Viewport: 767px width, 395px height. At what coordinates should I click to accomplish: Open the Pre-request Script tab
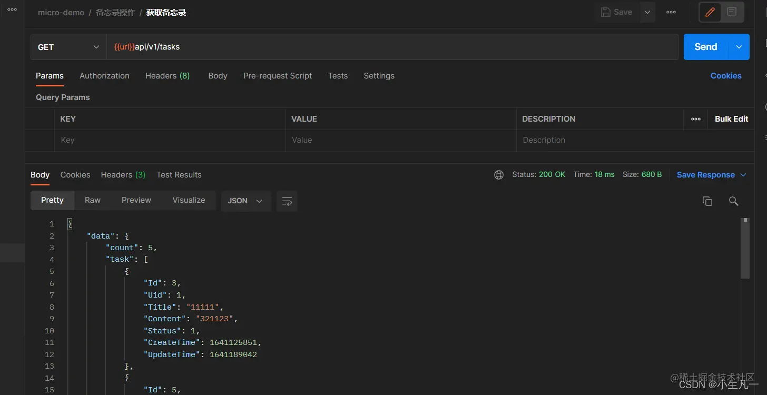click(278, 76)
